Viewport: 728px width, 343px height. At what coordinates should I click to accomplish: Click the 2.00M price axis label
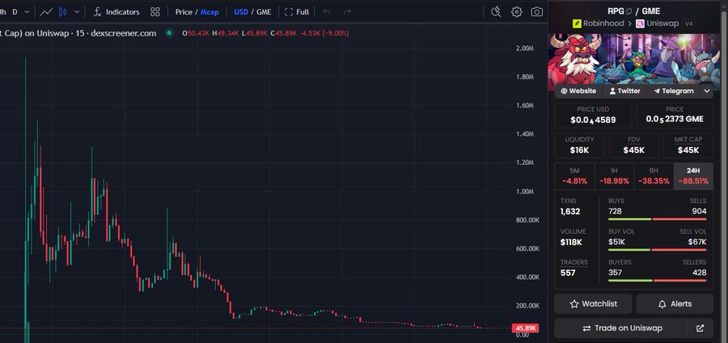coord(525,49)
